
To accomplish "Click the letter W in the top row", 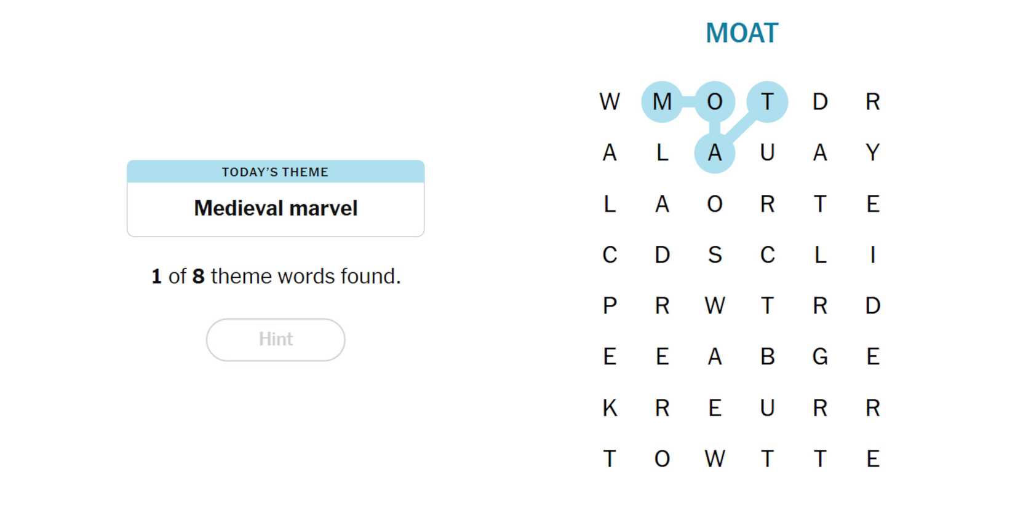I will click(610, 101).
